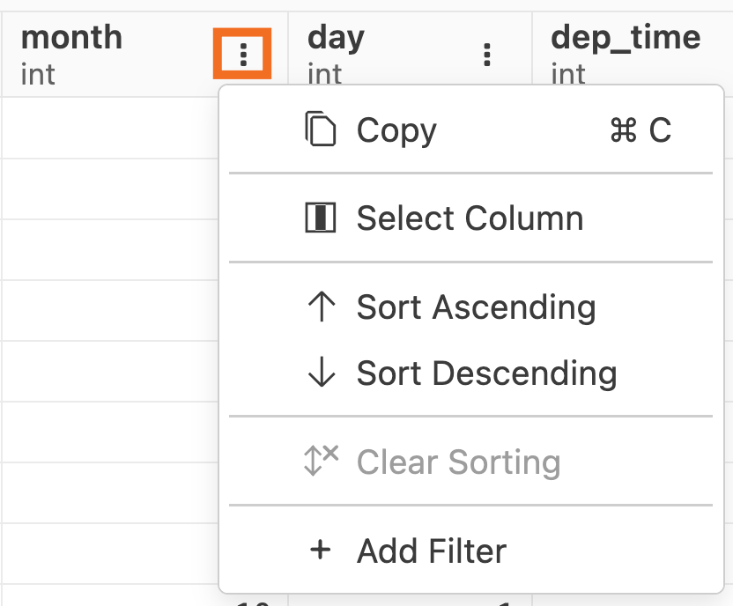The height and width of the screenshot is (606, 733).
Task: Open the highlighted kebab menu on month column
Action: (244, 53)
